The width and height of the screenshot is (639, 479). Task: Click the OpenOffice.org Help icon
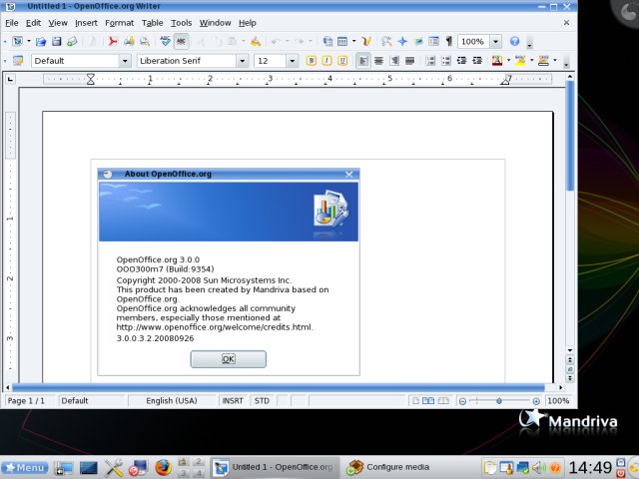(515, 41)
